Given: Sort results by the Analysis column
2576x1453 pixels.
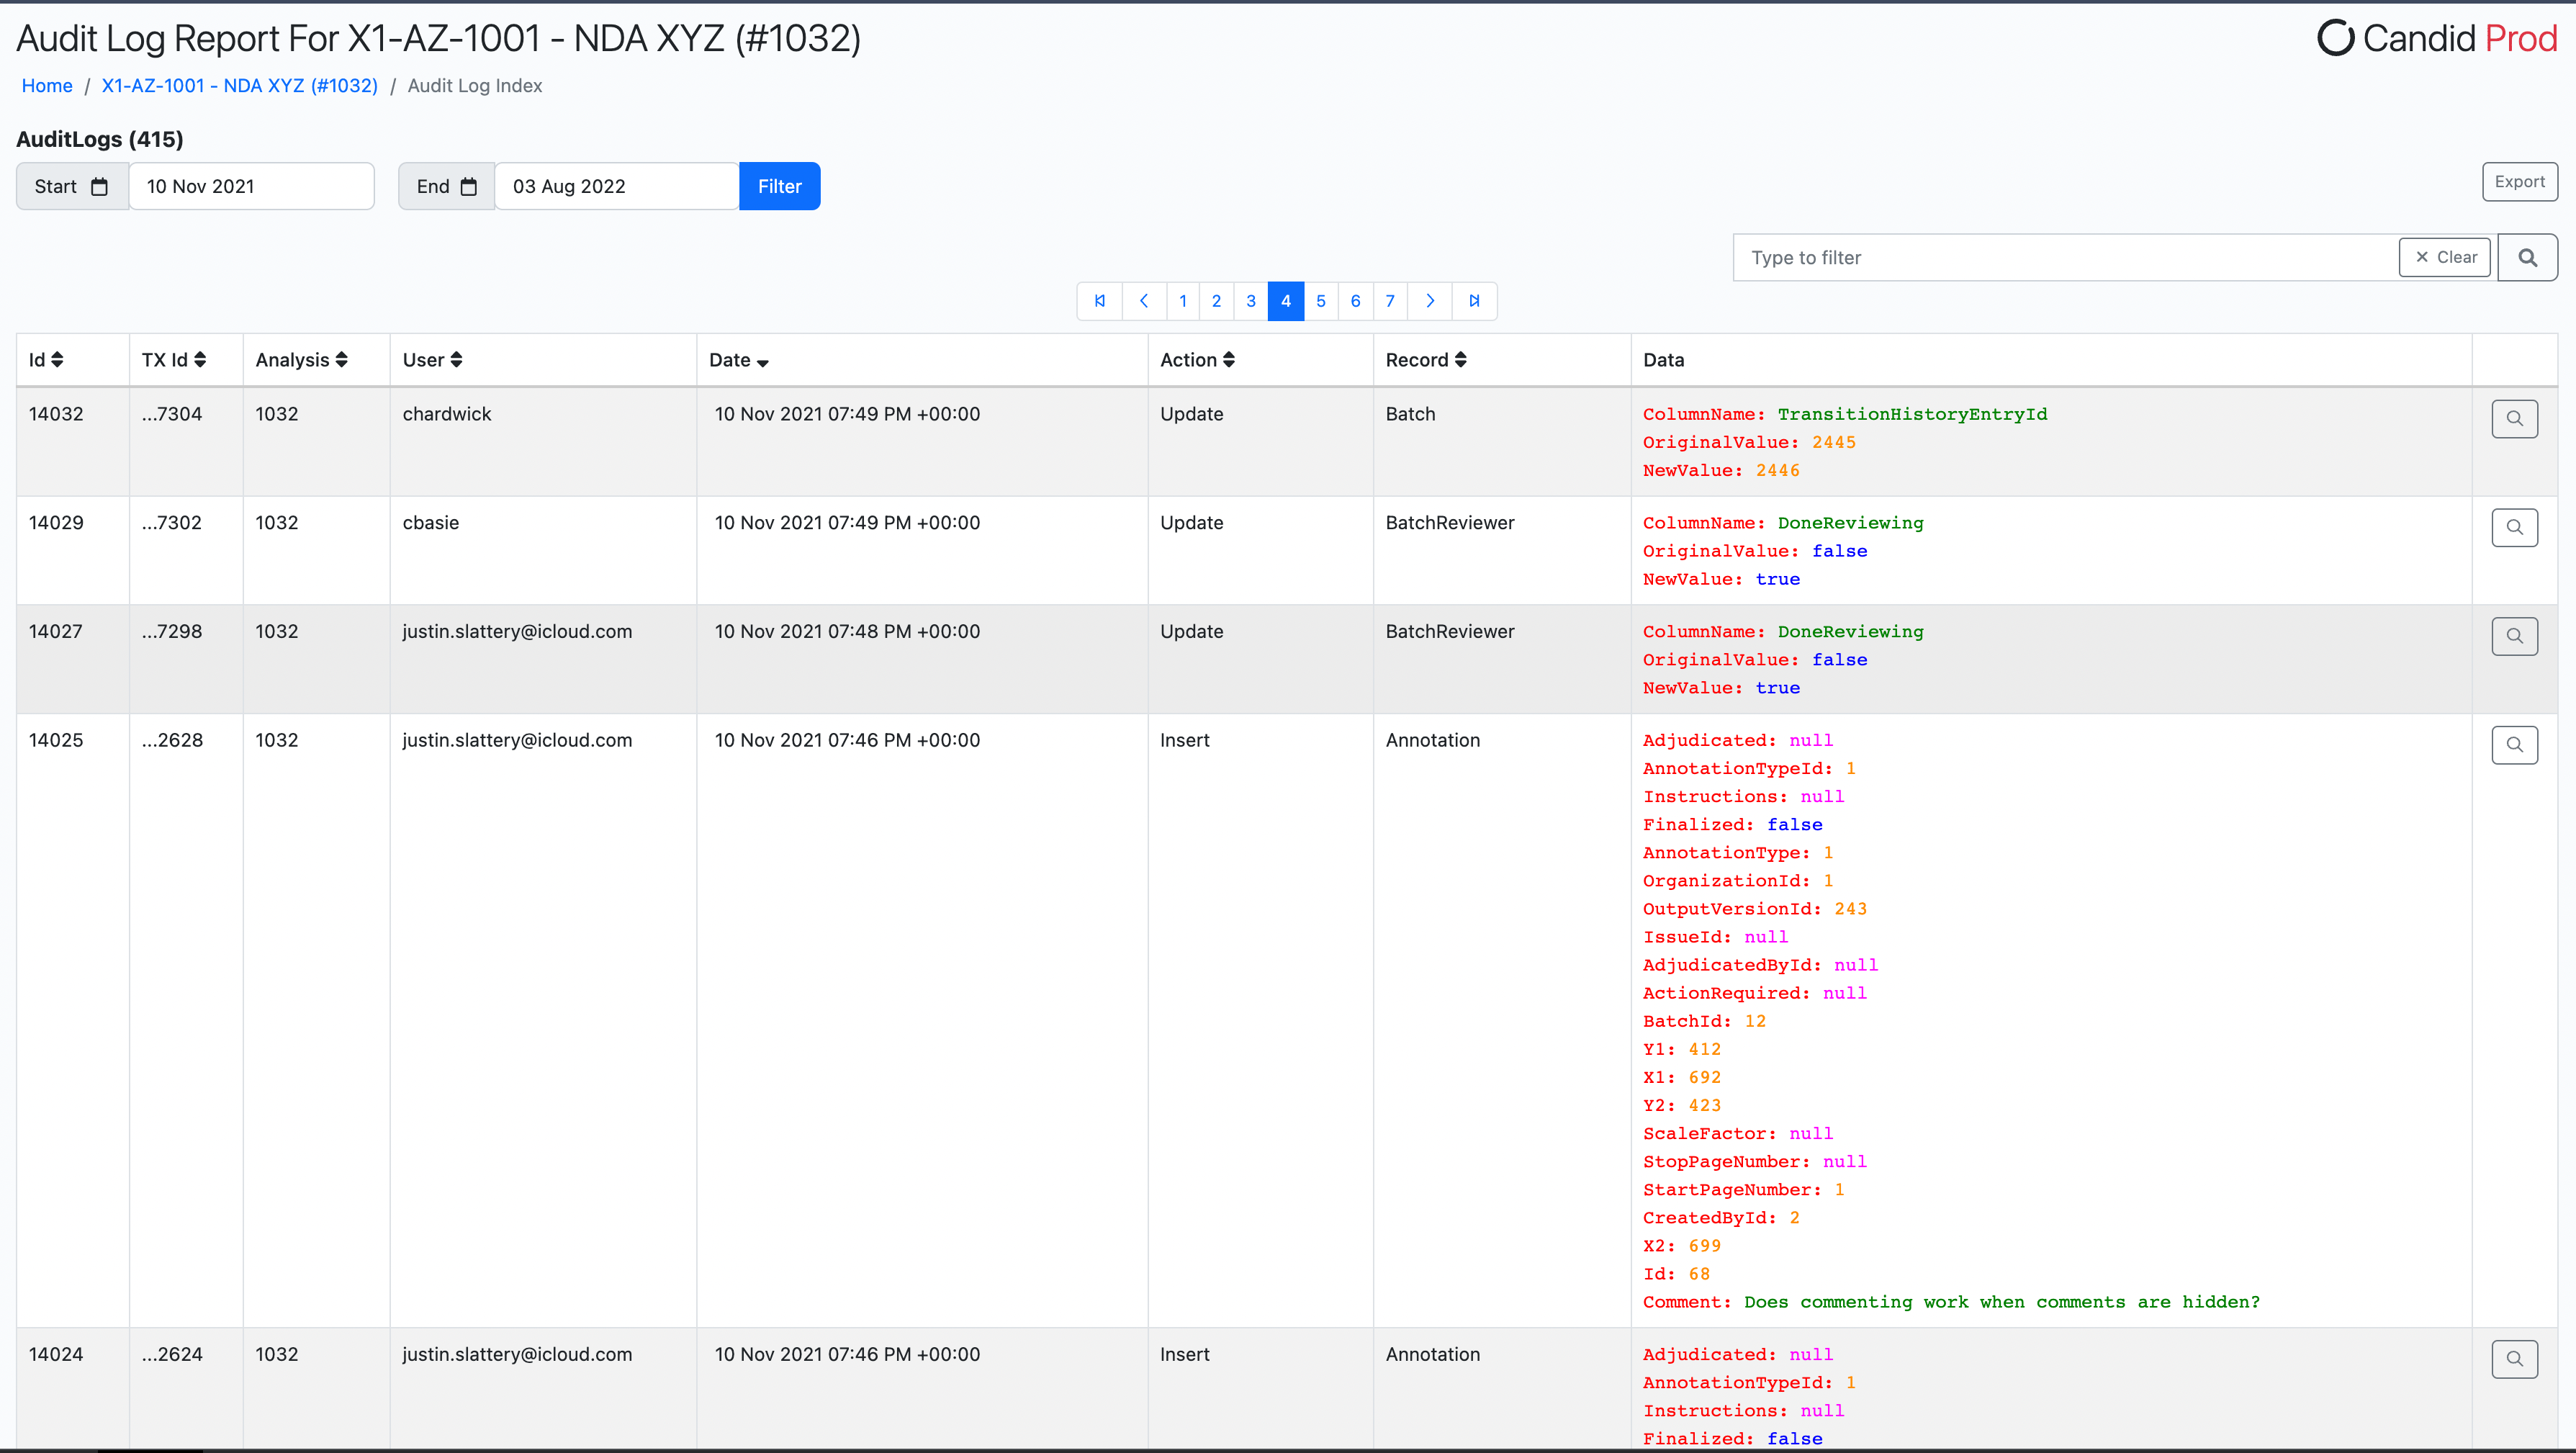Looking at the screenshot, I should pos(300,359).
